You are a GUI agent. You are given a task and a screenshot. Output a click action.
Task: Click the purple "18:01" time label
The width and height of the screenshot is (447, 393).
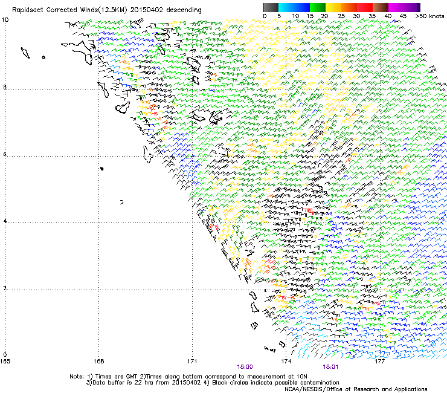coord(330,367)
